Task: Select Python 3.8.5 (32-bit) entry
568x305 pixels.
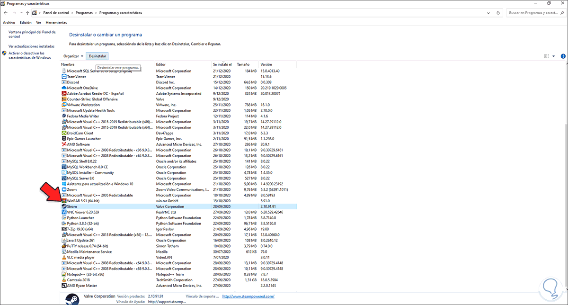Action: 179,224
